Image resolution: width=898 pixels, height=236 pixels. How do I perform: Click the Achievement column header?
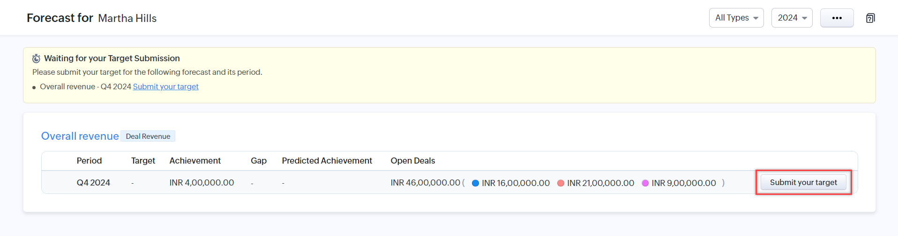[195, 161]
